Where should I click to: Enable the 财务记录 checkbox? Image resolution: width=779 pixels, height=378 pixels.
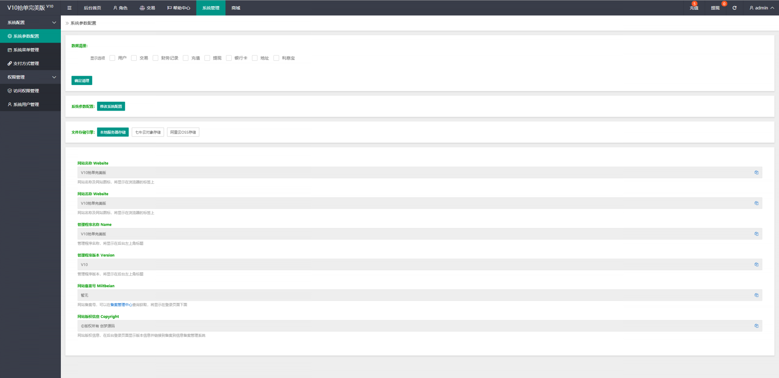pos(155,58)
